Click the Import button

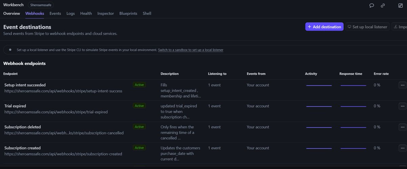pyautogui.click(x=400, y=27)
